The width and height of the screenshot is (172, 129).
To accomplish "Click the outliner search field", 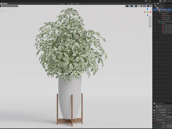I will 167,4.
